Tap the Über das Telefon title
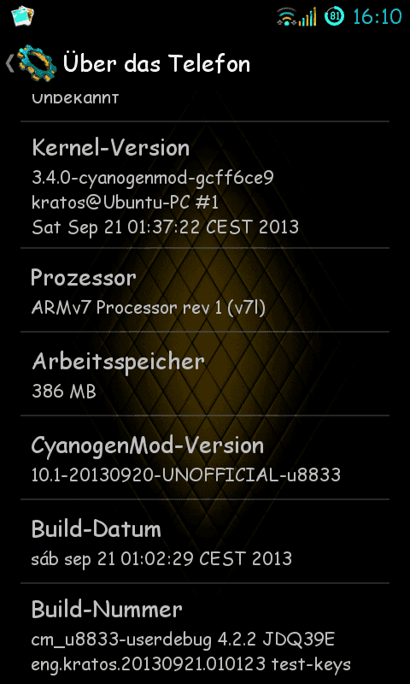The height and width of the screenshot is (684, 410). coord(157,63)
